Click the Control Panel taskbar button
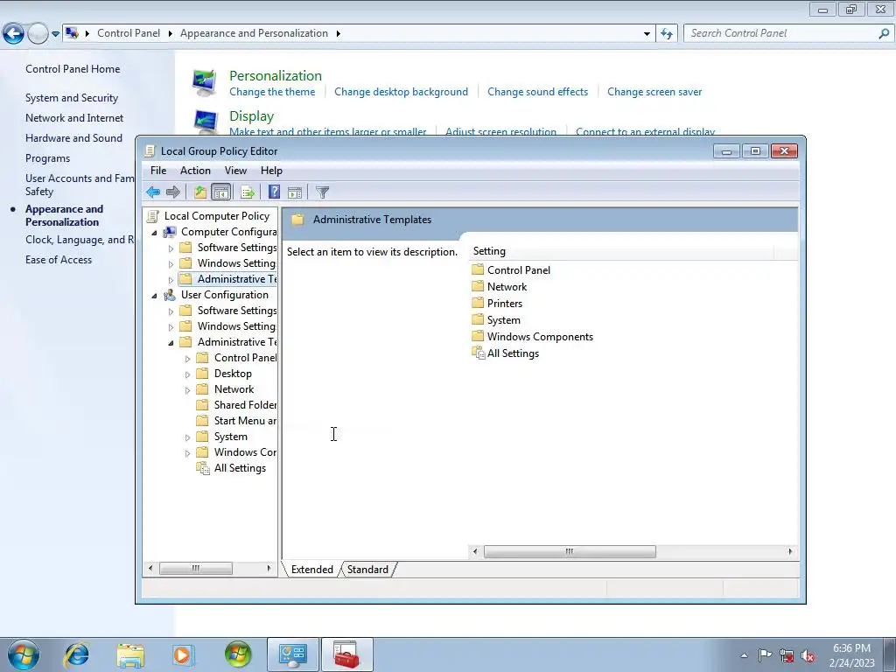This screenshot has height=672, width=896. [x=292, y=654]
